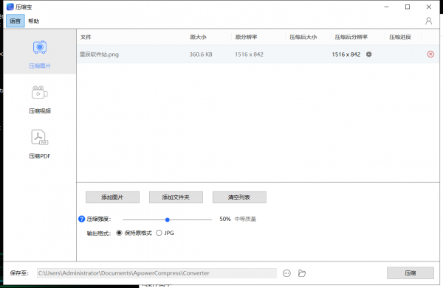Maximize the 压缩宝 window
The height and width of the screenshot is (288, 443).
point(408,7)
